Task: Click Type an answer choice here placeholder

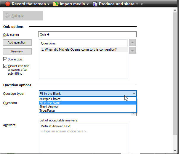Action: point(63,131)
